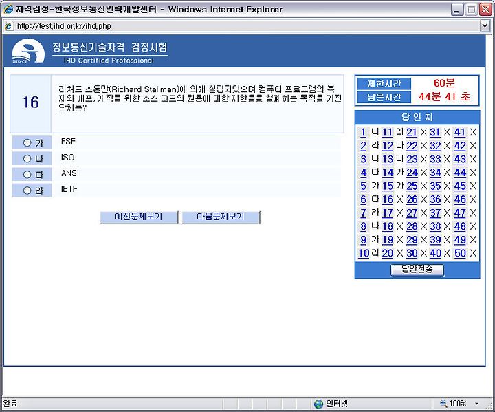Click the 남은시간 label
Image resolution: width=495 pixels, height=412 pixels.
[x=384, y=97]
